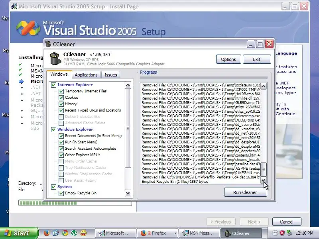This screenshot has width=319, height=239.
Task: Toggle Other Explorer MRUs checkbox
Action: click(x=61, y=155)
